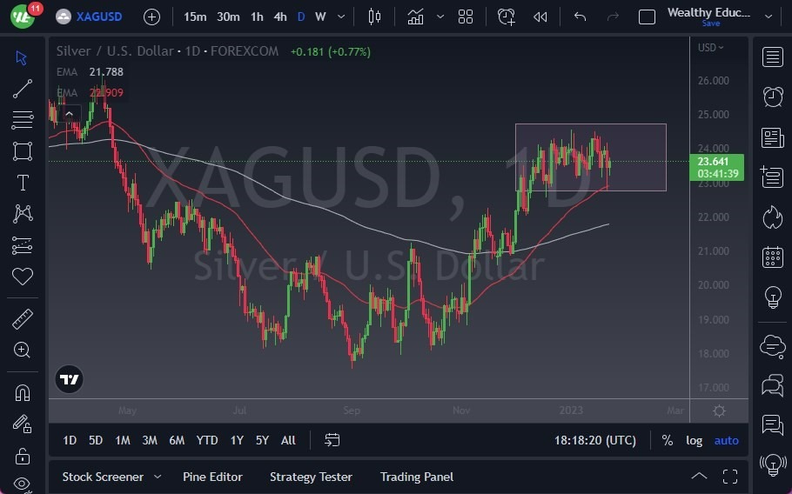
Task: Select the D daily timeframe
Action: coord(301,17)
